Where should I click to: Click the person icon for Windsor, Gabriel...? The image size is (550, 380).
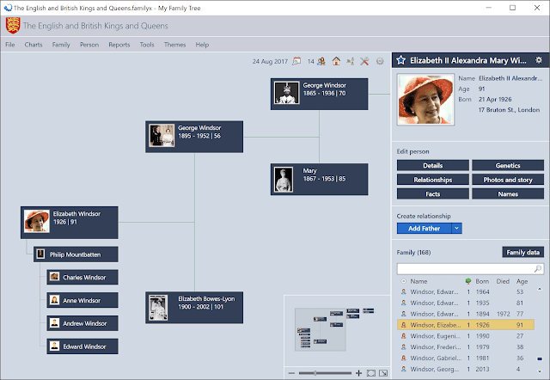[403, 358]
